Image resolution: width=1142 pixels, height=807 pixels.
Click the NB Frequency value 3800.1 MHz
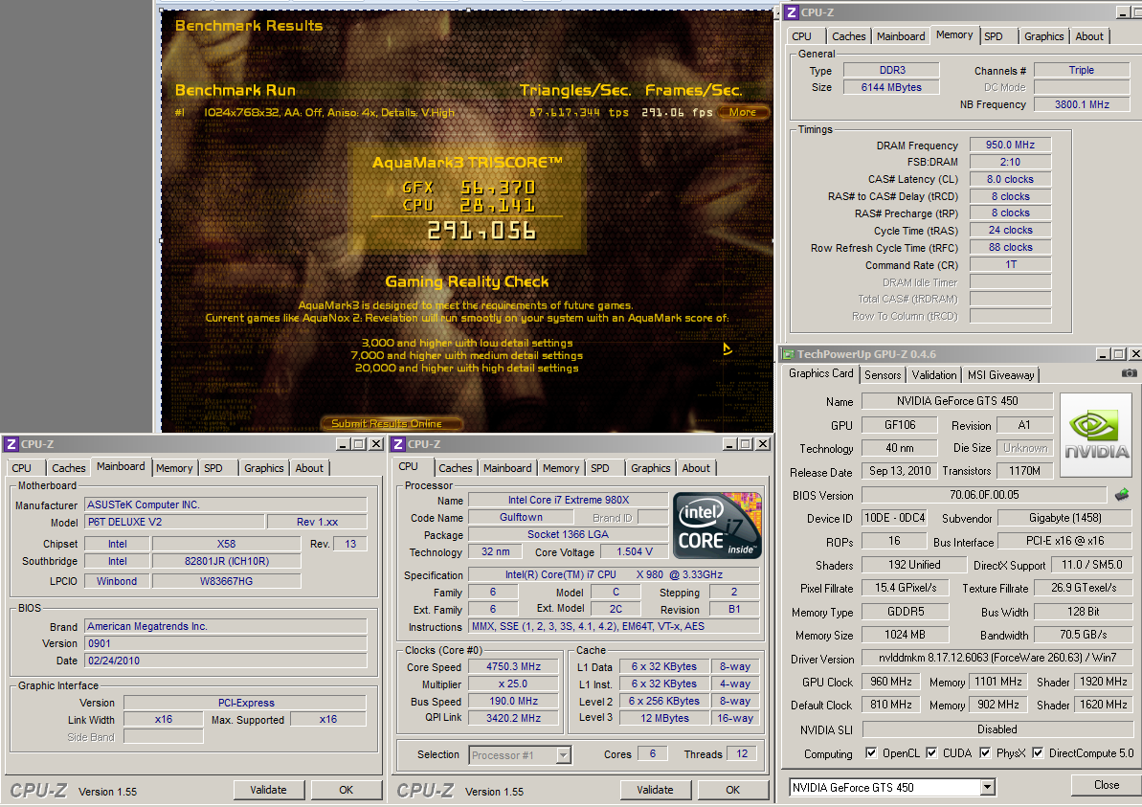(1082, 105)
